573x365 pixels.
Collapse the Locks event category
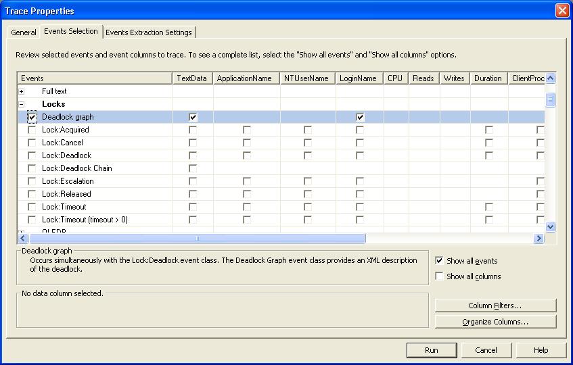(x=22, y=104)
